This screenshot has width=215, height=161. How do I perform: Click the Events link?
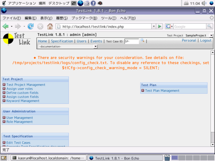coord(96,41)
